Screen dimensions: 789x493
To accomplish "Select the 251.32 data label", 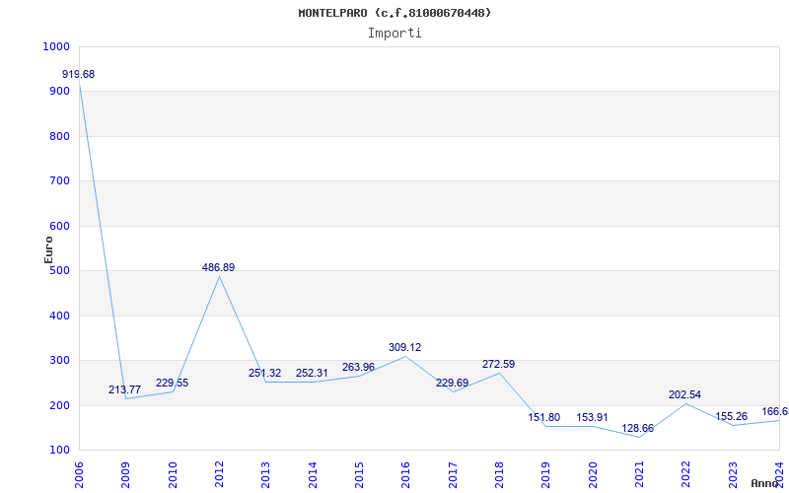I will click(x=264, y=374).
